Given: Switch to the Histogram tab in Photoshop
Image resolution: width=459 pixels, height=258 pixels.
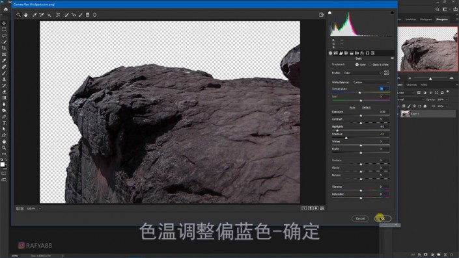Looking at the screenshot, I should (x=426, y=19).
